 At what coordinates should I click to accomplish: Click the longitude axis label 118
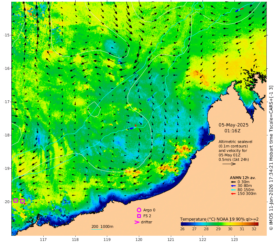click(75, 240)
